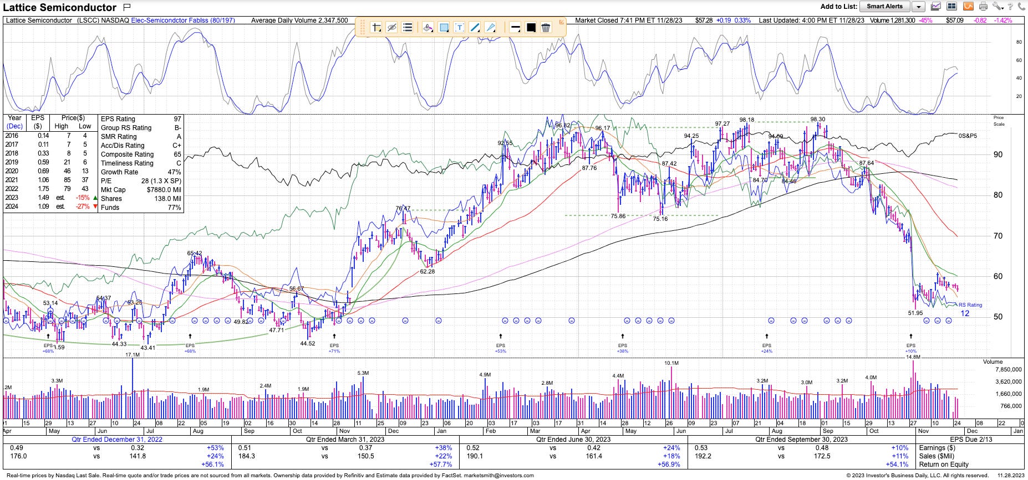Click the EPS Rating 97 row
1028x480 pixels.
point(141,119)
